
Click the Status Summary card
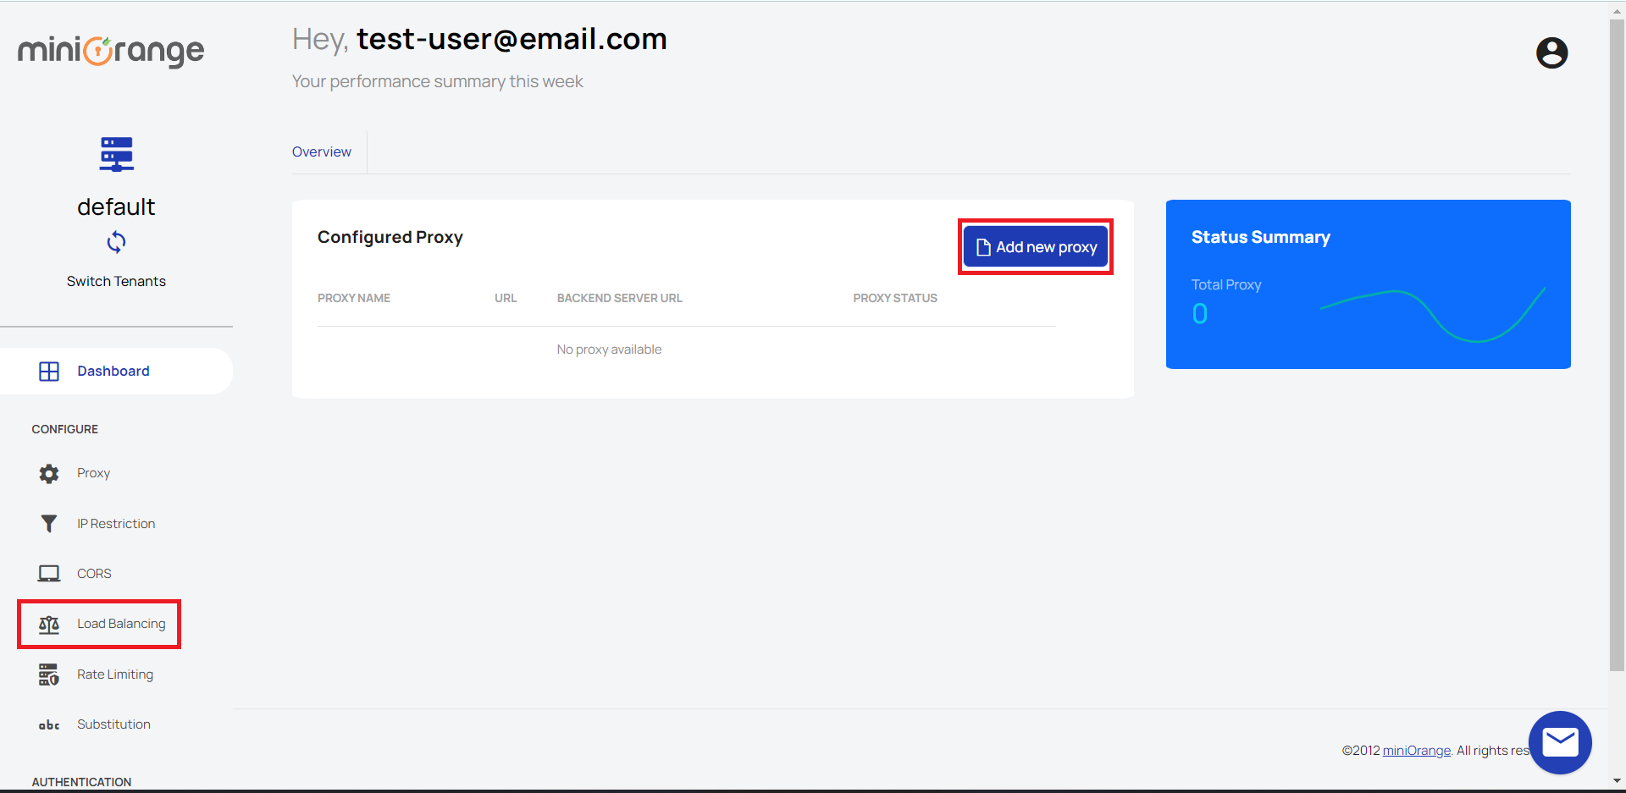tap(1368, 284)
